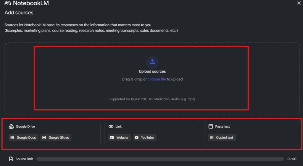Click the Google Slides icon
The image size is (303, 166).
pyautogui.click(x=44, y=137)
